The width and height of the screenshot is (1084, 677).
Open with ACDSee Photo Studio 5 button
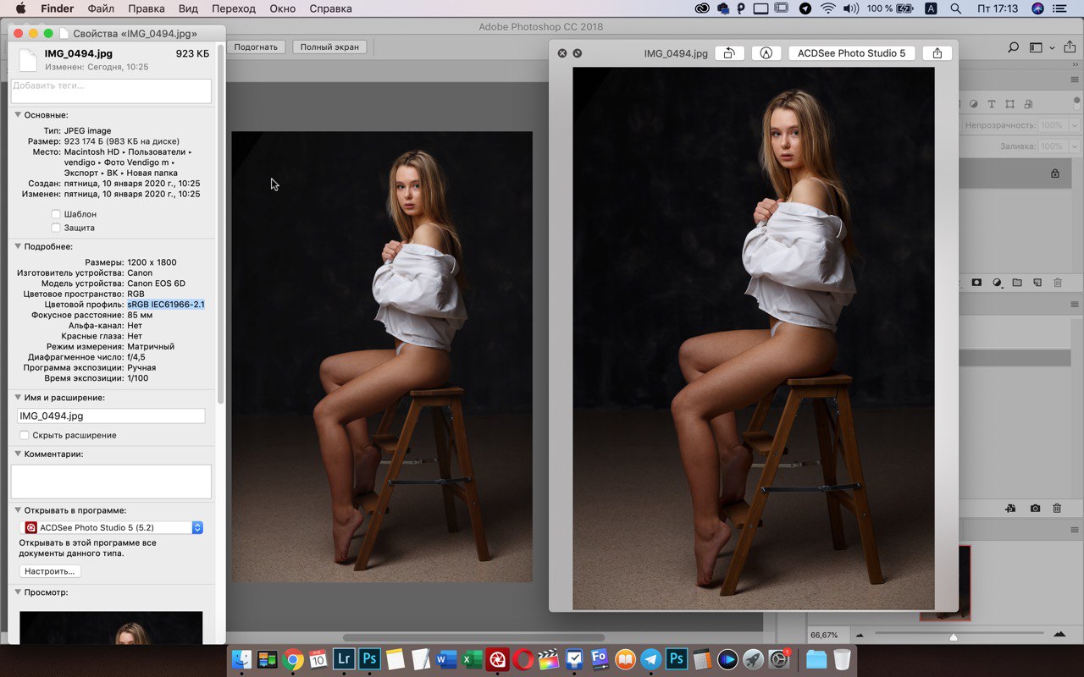(851, 53)
